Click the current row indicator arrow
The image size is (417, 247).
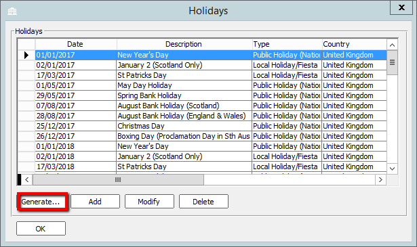[x=26, y=55]
